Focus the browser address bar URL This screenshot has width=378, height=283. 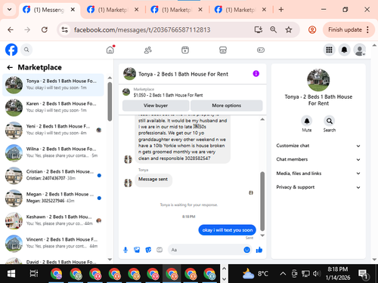pyautogui.click(x=142, y=29)
